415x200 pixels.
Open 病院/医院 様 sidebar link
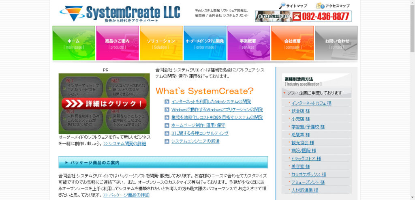pyautogui.click(x=304, y=151)
